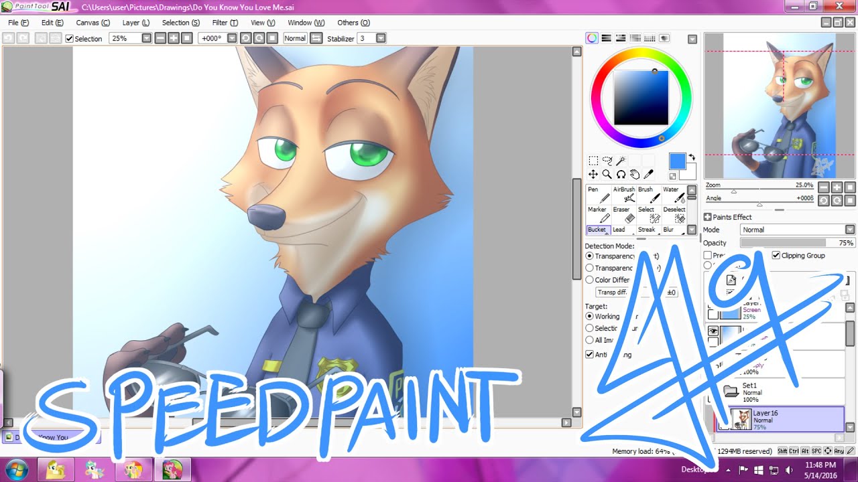Select the Brush tool
This screenshot has height=482, width=858.
coord(649,194)
